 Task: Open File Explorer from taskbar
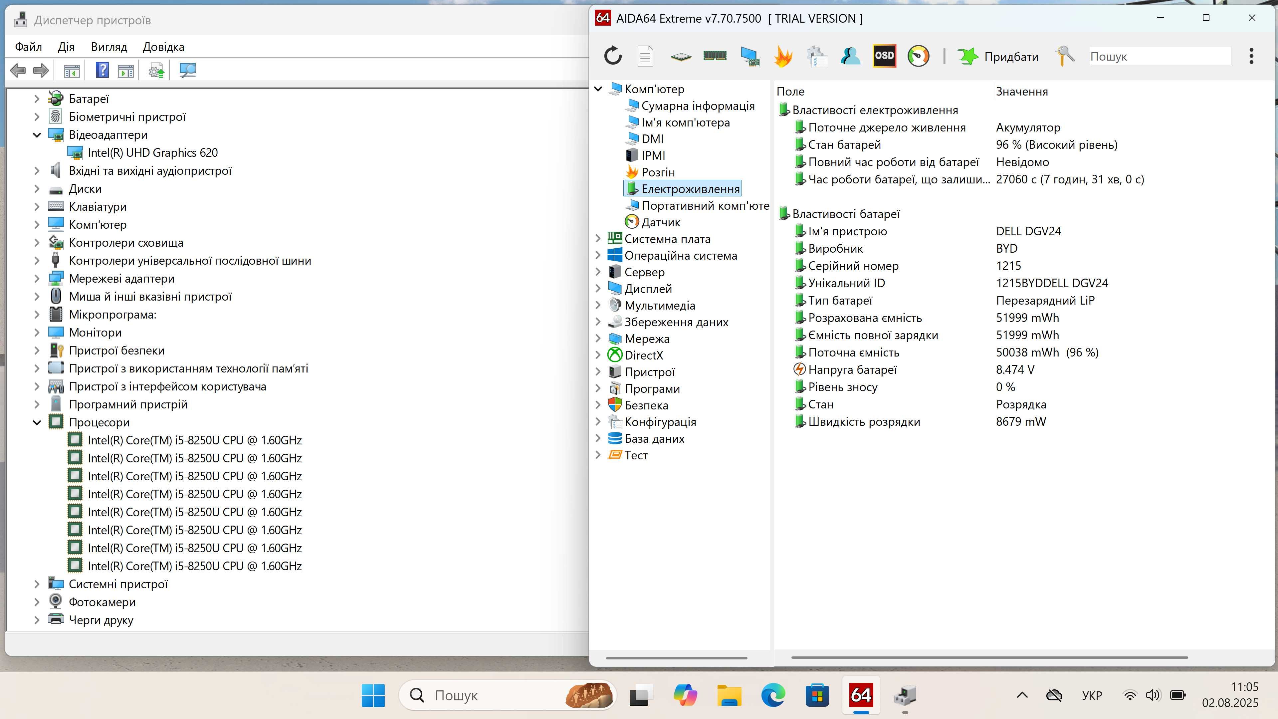(729, 695)
